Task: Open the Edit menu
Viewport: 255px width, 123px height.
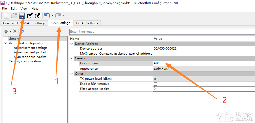Action: pos(14,8)
